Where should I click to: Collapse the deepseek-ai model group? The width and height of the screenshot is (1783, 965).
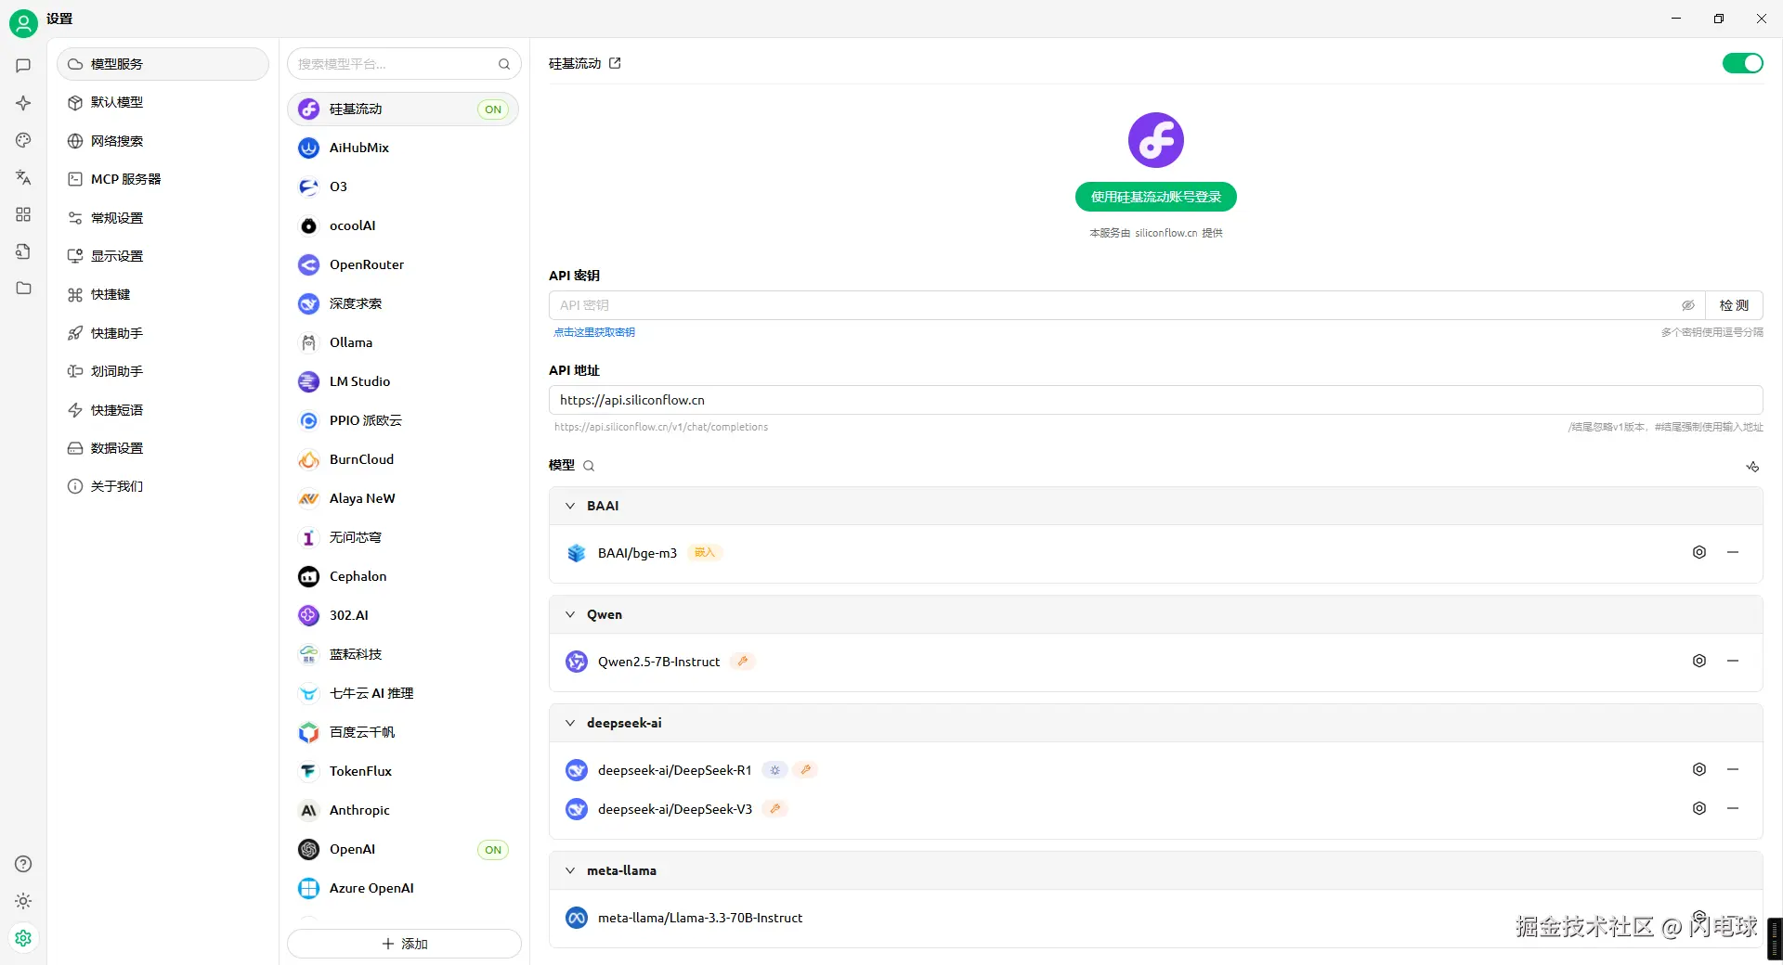[x=570, y=723]
